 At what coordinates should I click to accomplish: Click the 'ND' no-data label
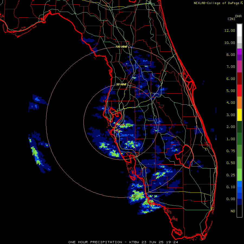(233, 211)
